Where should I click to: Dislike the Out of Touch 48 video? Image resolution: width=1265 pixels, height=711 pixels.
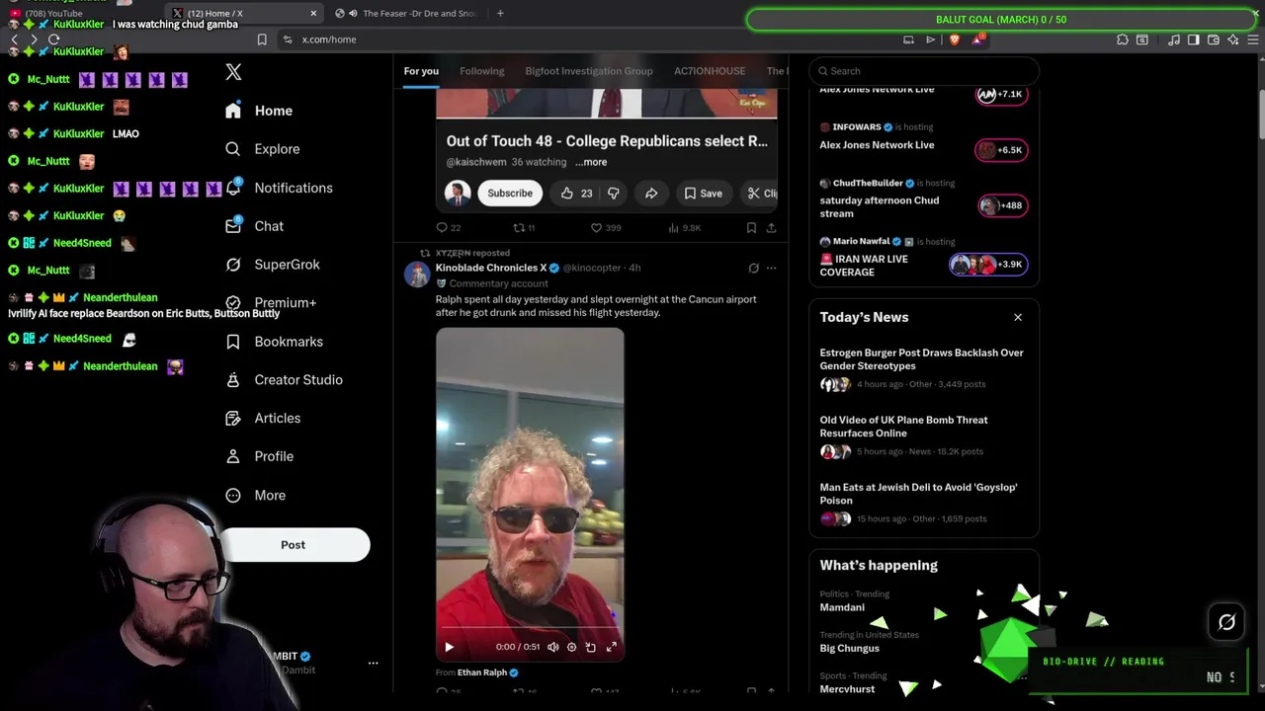click(x=613, y=194)
